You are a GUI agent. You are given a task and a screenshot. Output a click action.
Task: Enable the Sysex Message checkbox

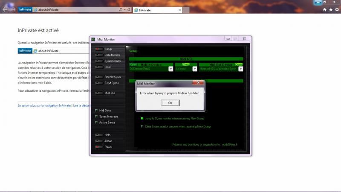pos(96,116)
